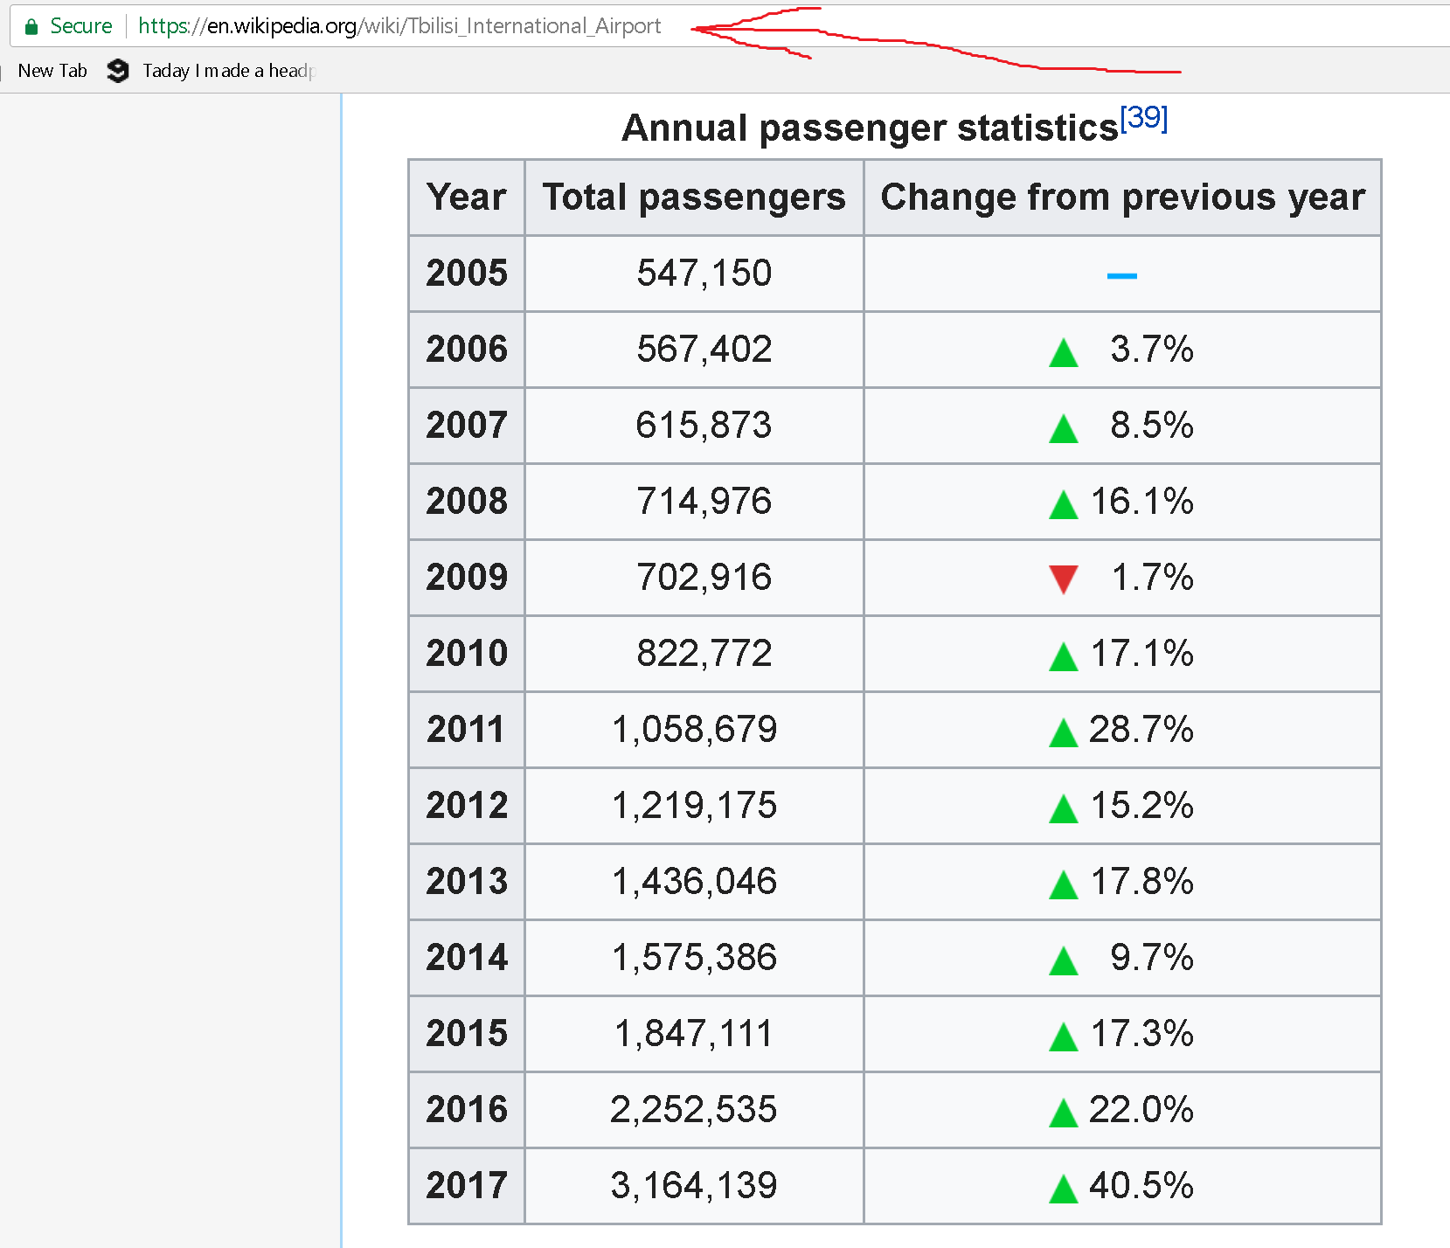Click the Total passengers column header

click(694, 198)
